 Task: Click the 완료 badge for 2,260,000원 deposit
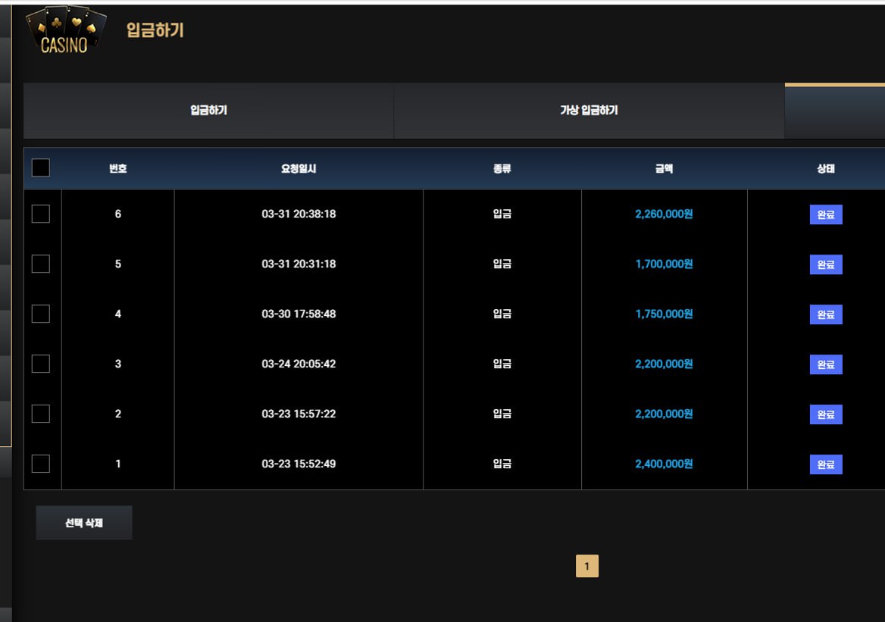pos(826,215)
